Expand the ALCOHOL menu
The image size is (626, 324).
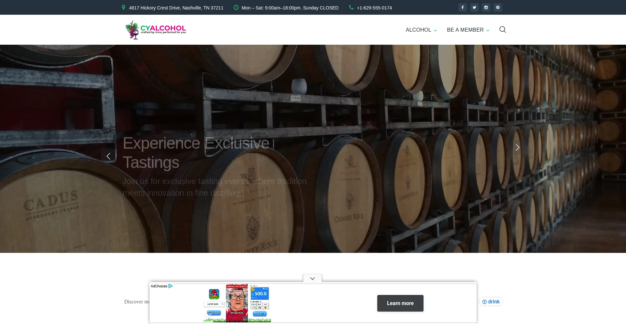[x=421, y=30]
